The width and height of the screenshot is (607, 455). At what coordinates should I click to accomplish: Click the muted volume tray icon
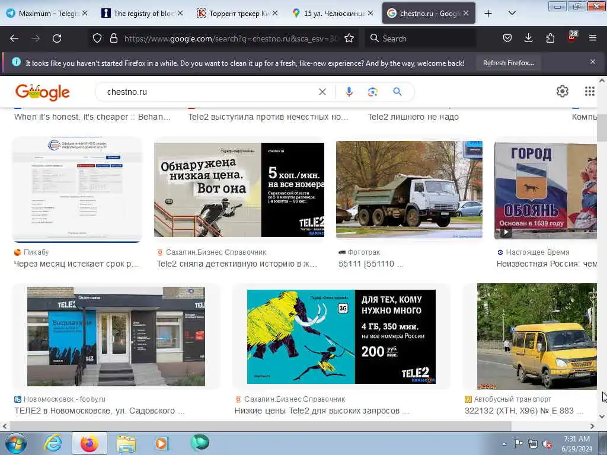547,444
